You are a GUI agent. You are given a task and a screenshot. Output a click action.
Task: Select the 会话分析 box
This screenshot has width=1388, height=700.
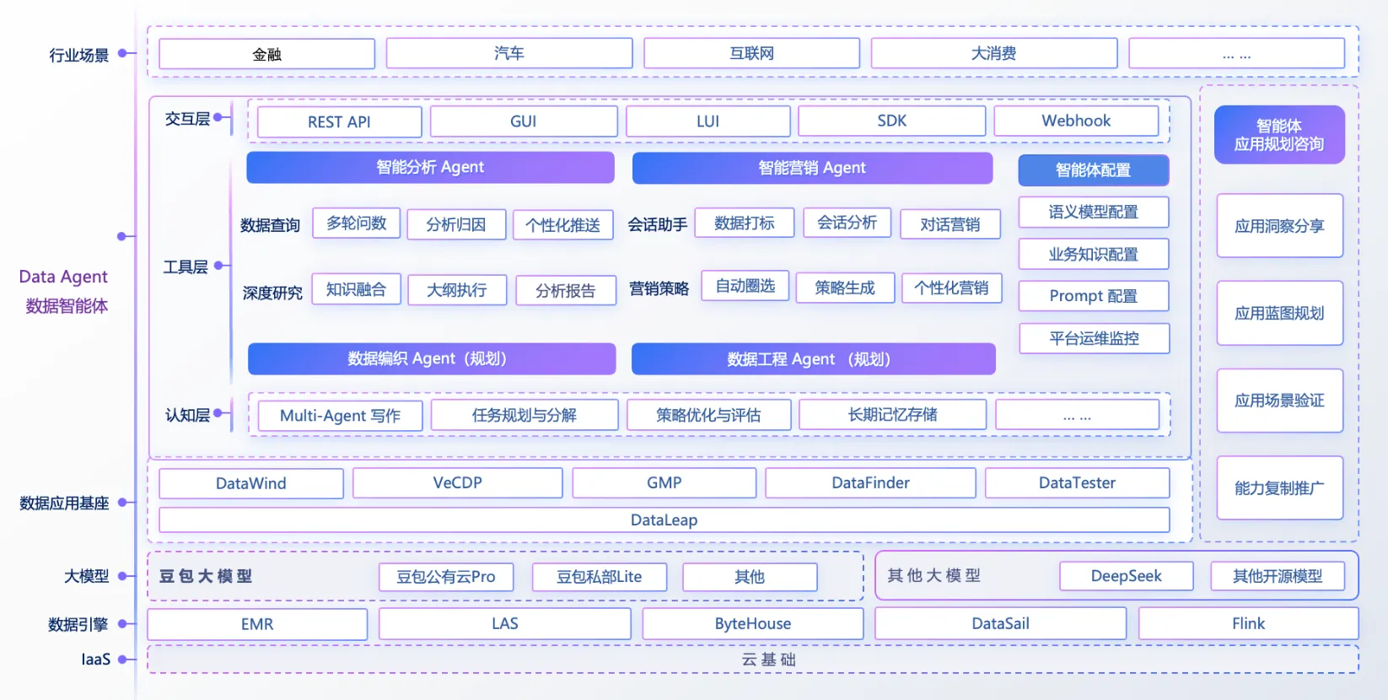[x=847, y=222]
